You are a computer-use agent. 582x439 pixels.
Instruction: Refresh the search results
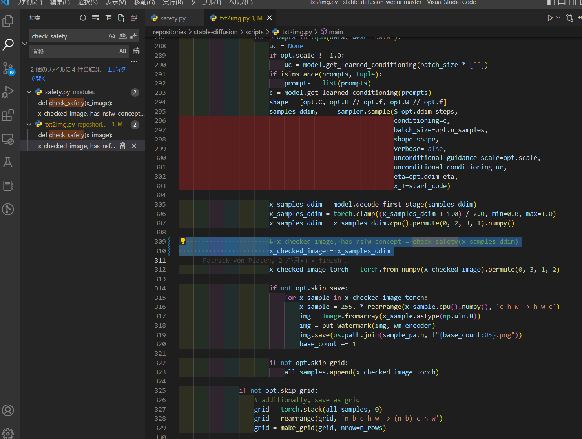[83, 18]
